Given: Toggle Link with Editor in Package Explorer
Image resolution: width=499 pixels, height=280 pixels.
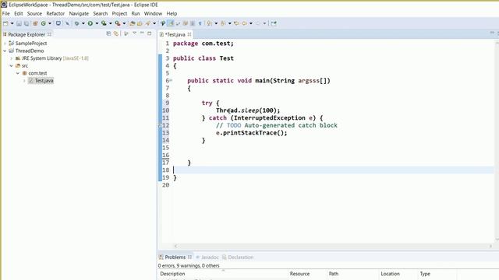Looking at the screenshot, I should coord(116,33).
